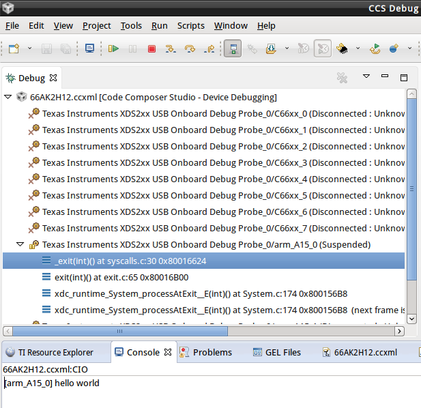Viewport: 421px width, 408px height.
Task: Click the Debug tree scroll down arrow
Action: pos(411,319)
